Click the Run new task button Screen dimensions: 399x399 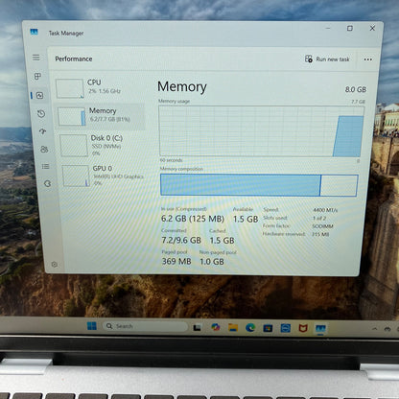click(x=327, y=59)
